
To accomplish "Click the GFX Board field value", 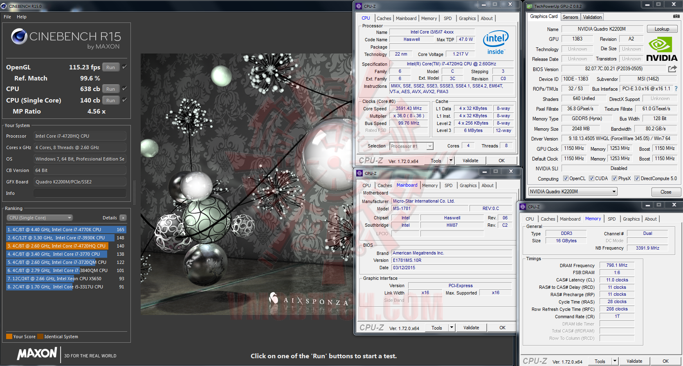I will click(80, 182).
